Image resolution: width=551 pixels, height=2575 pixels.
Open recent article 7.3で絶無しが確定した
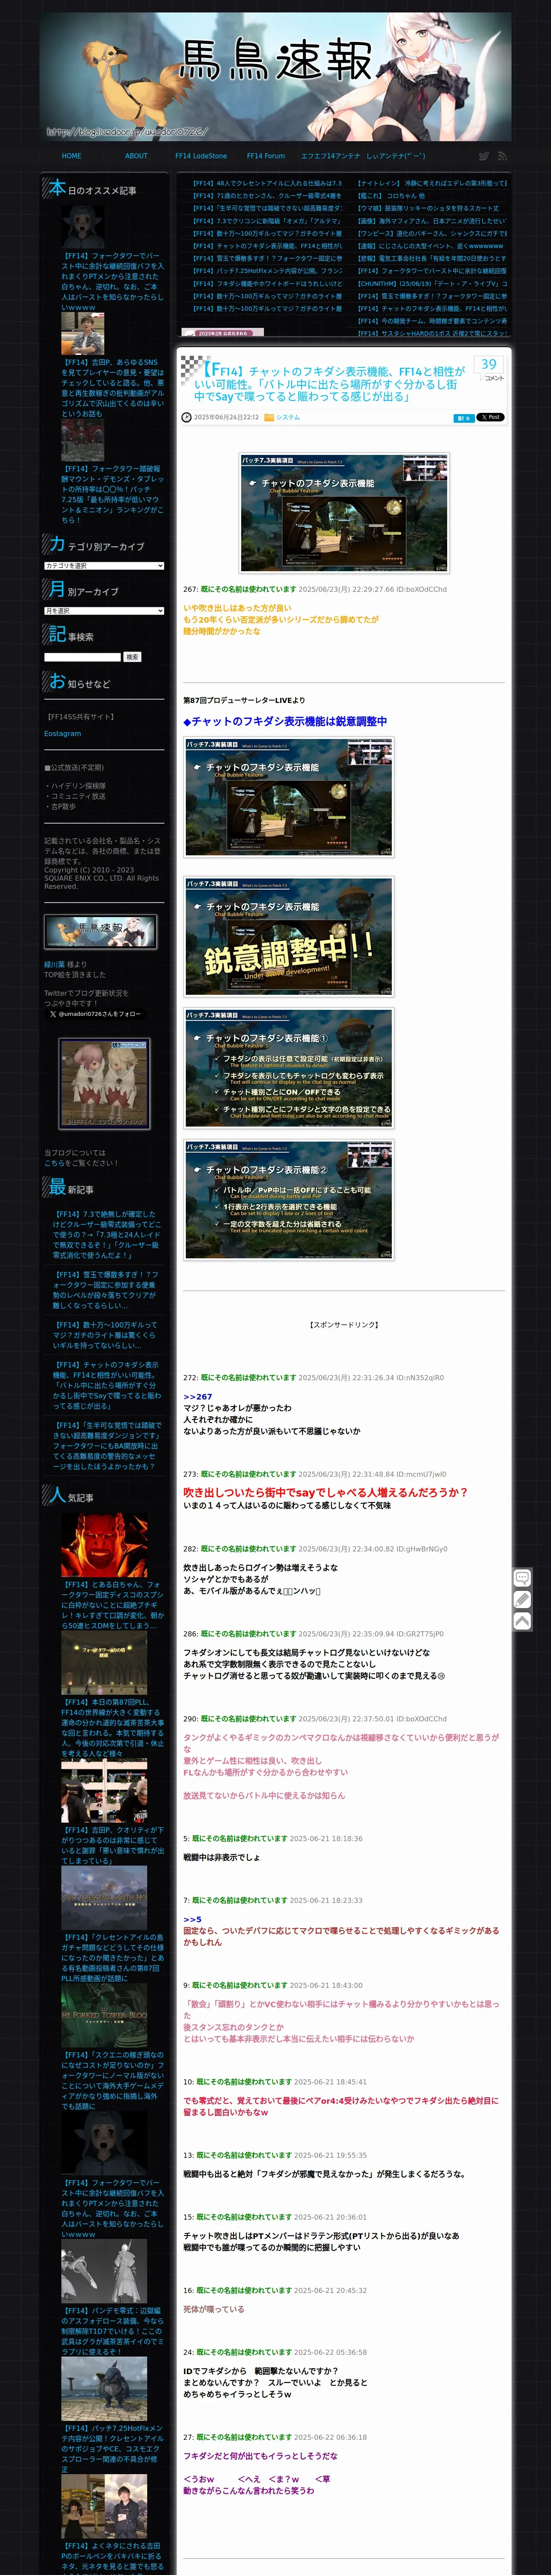[x=106, y=1235]
